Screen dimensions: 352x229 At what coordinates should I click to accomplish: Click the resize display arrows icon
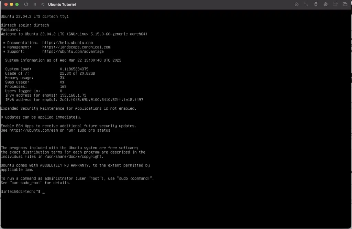306,4
